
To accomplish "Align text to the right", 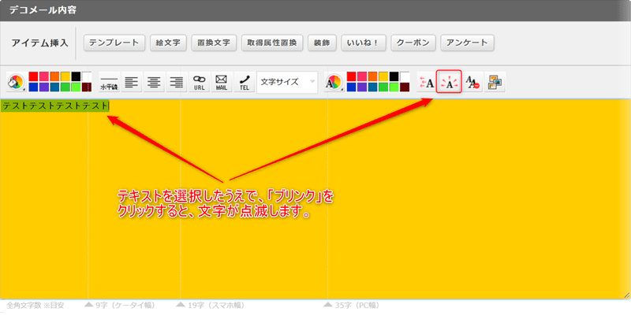I will pos(177,82).
